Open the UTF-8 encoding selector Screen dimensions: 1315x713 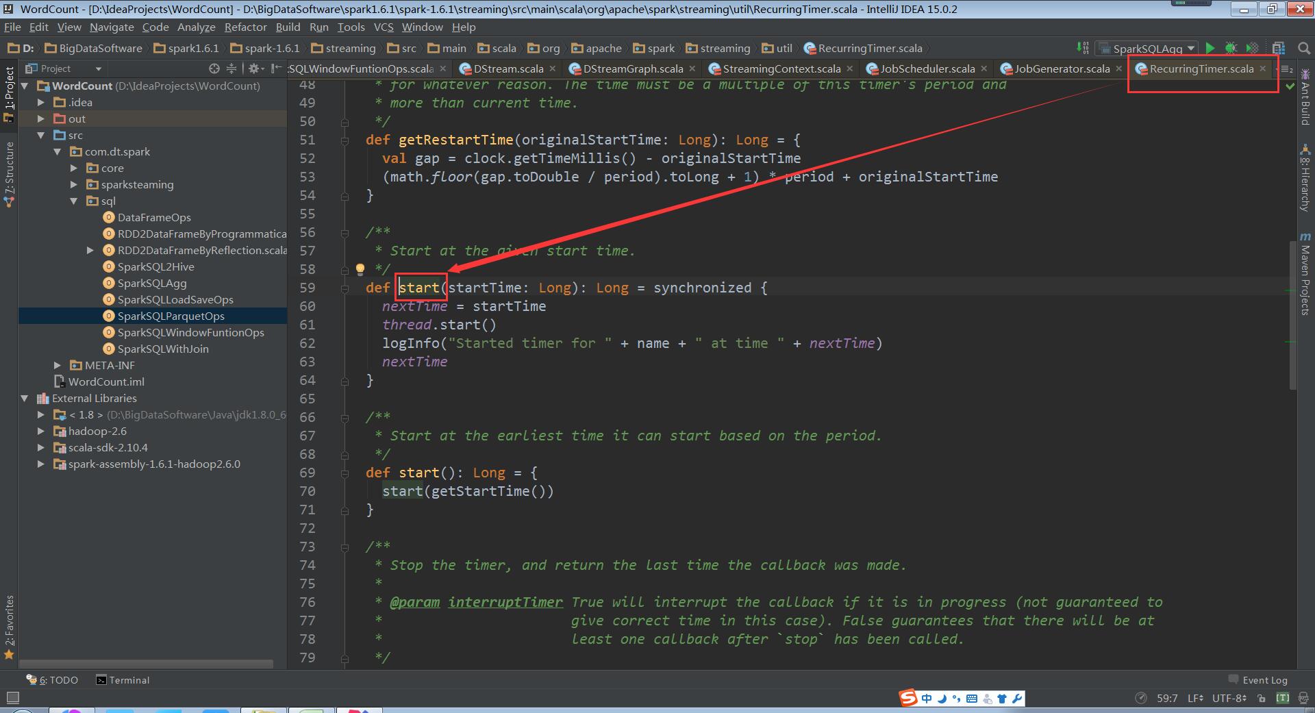point(1229,698)
